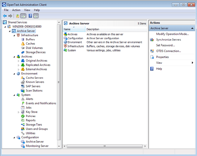Select the Events and Notifications icon
This screenshot has width=197, height=156.
point(23,103)
